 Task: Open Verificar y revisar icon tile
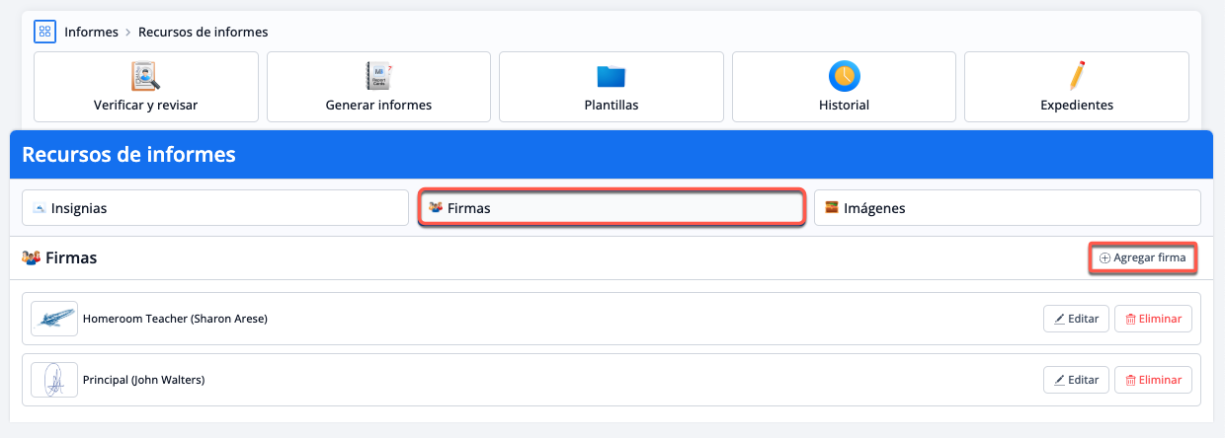146,76
